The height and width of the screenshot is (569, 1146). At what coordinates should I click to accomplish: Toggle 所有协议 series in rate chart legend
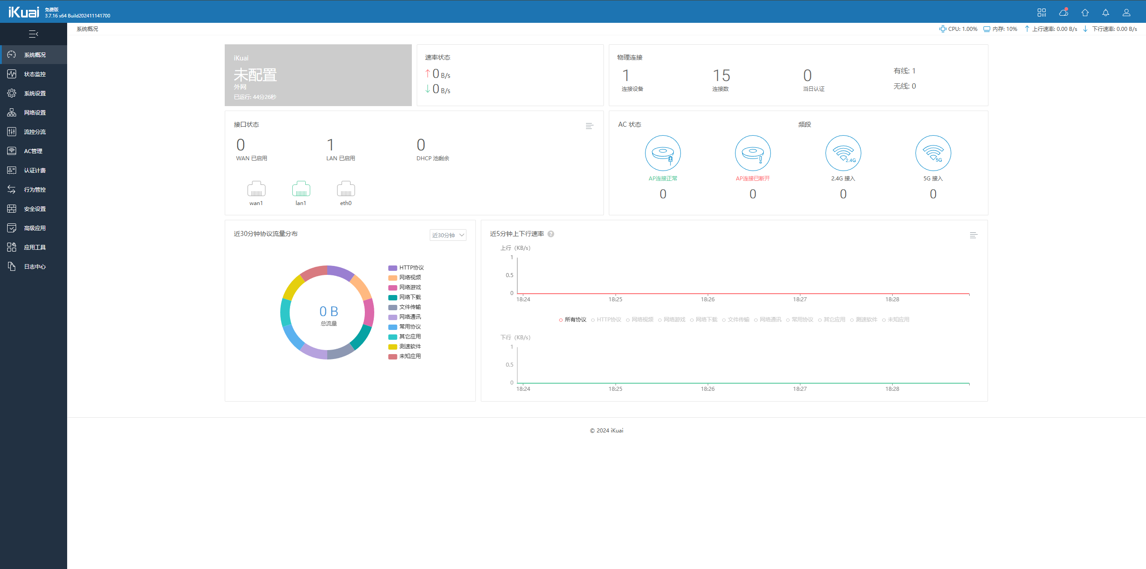point(573,320)
